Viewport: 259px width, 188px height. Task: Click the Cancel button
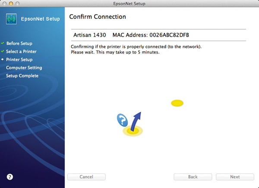[86, 177]
